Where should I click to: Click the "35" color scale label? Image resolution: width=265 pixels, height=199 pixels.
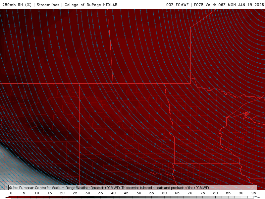pyautogui.click(x=101, y=193)
